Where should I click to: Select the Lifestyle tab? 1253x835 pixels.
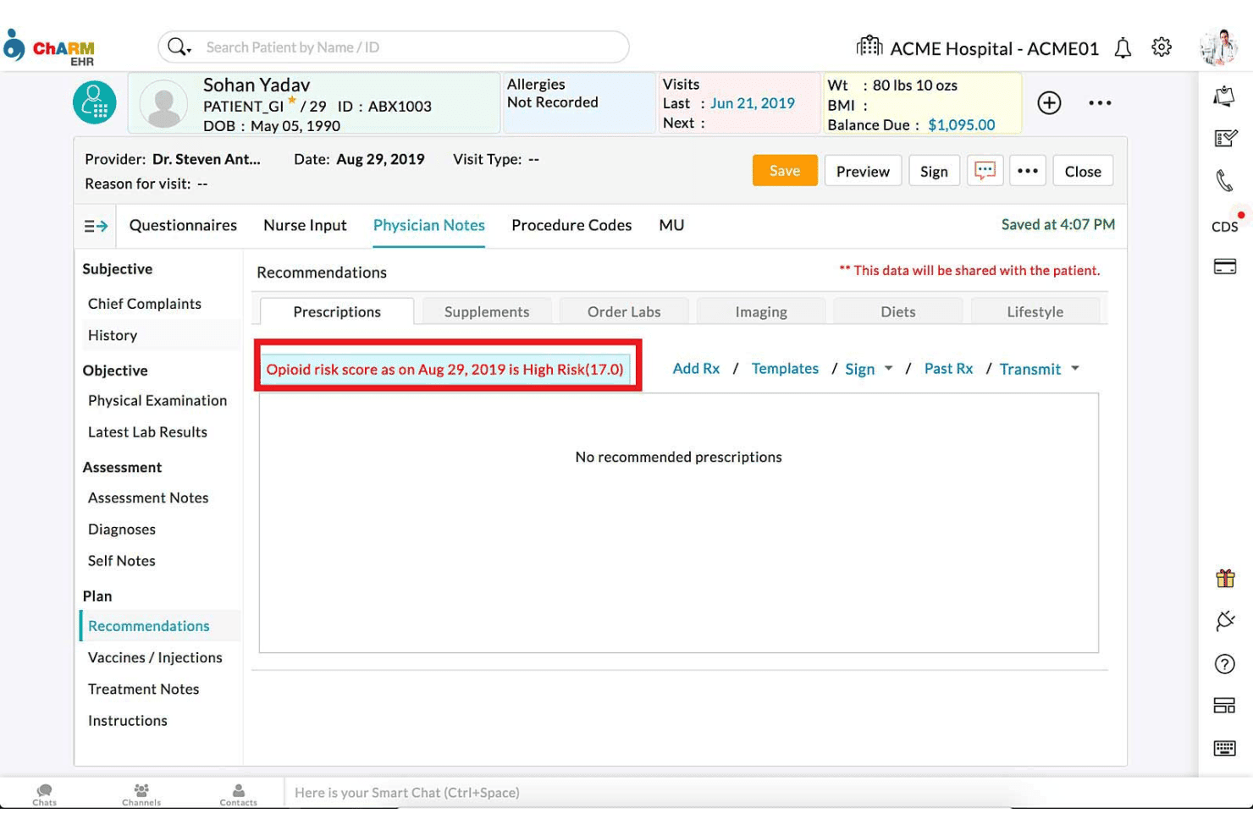pyautogui.click(x=1035, y=311)
